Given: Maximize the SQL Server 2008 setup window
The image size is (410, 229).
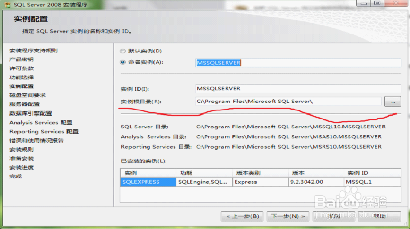Looking at the screenshot, I should click(x=377, y=3).
